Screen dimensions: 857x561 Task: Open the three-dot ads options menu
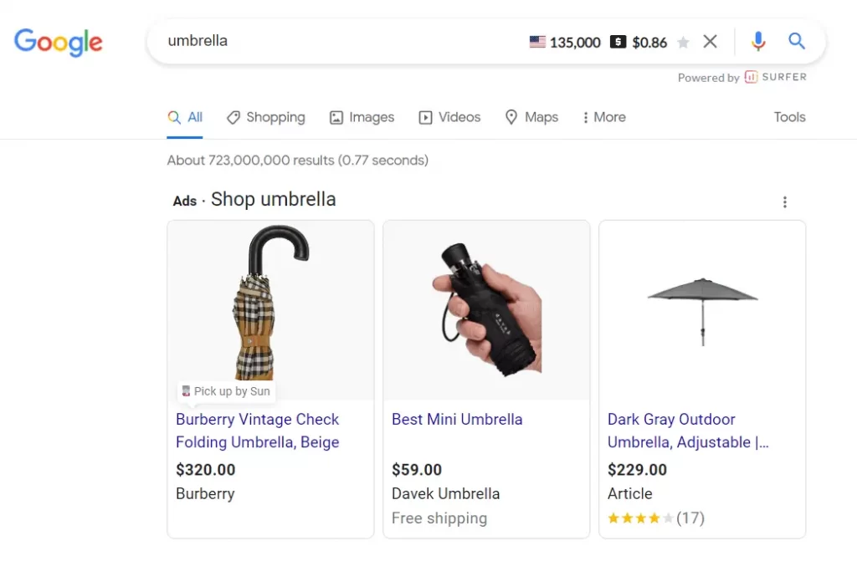click(x=785, y=202)
